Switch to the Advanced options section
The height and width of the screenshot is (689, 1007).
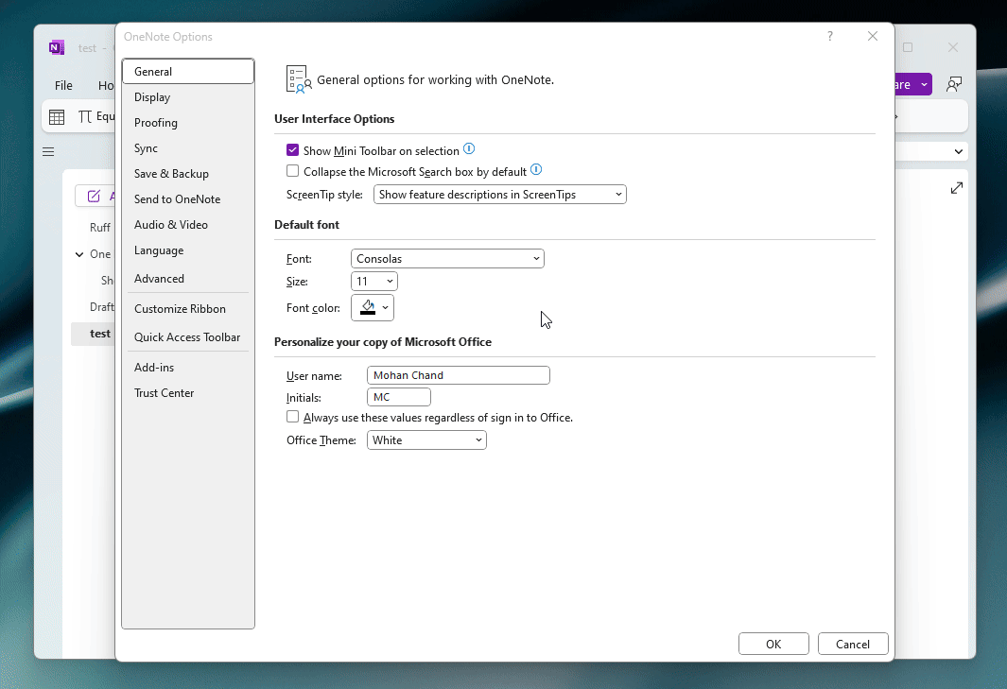click(159, 278)
